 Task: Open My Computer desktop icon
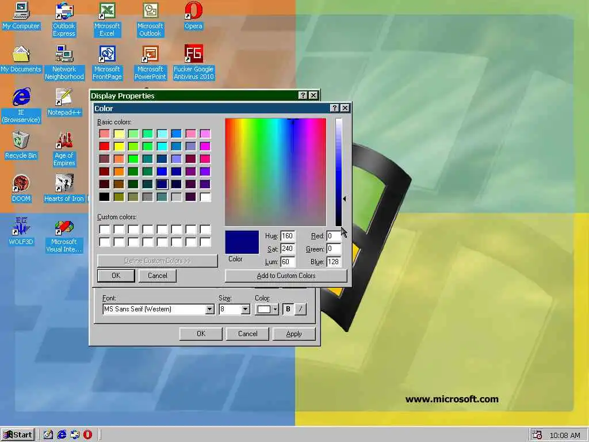(21, 16)
